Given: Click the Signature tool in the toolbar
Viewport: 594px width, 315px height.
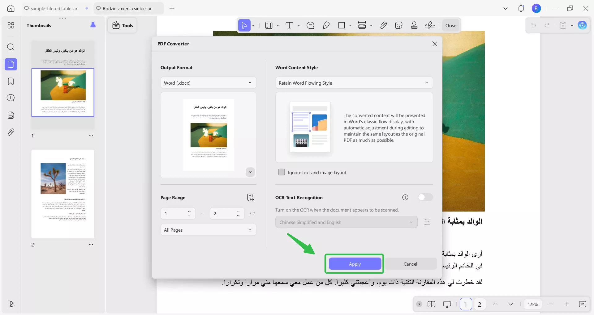Looking at the screenshot, I should coord(430,25).
